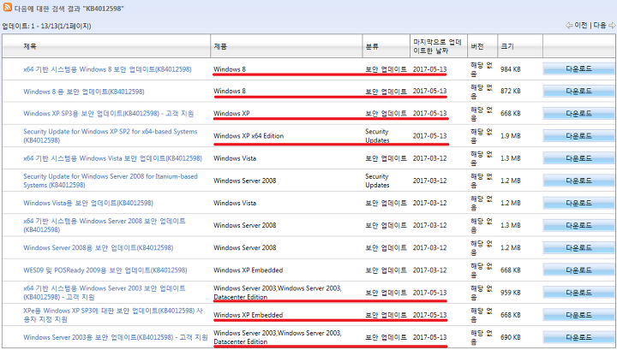Go to previous page via 이전 link
617x350 pixels.
(x=581, y=25)
